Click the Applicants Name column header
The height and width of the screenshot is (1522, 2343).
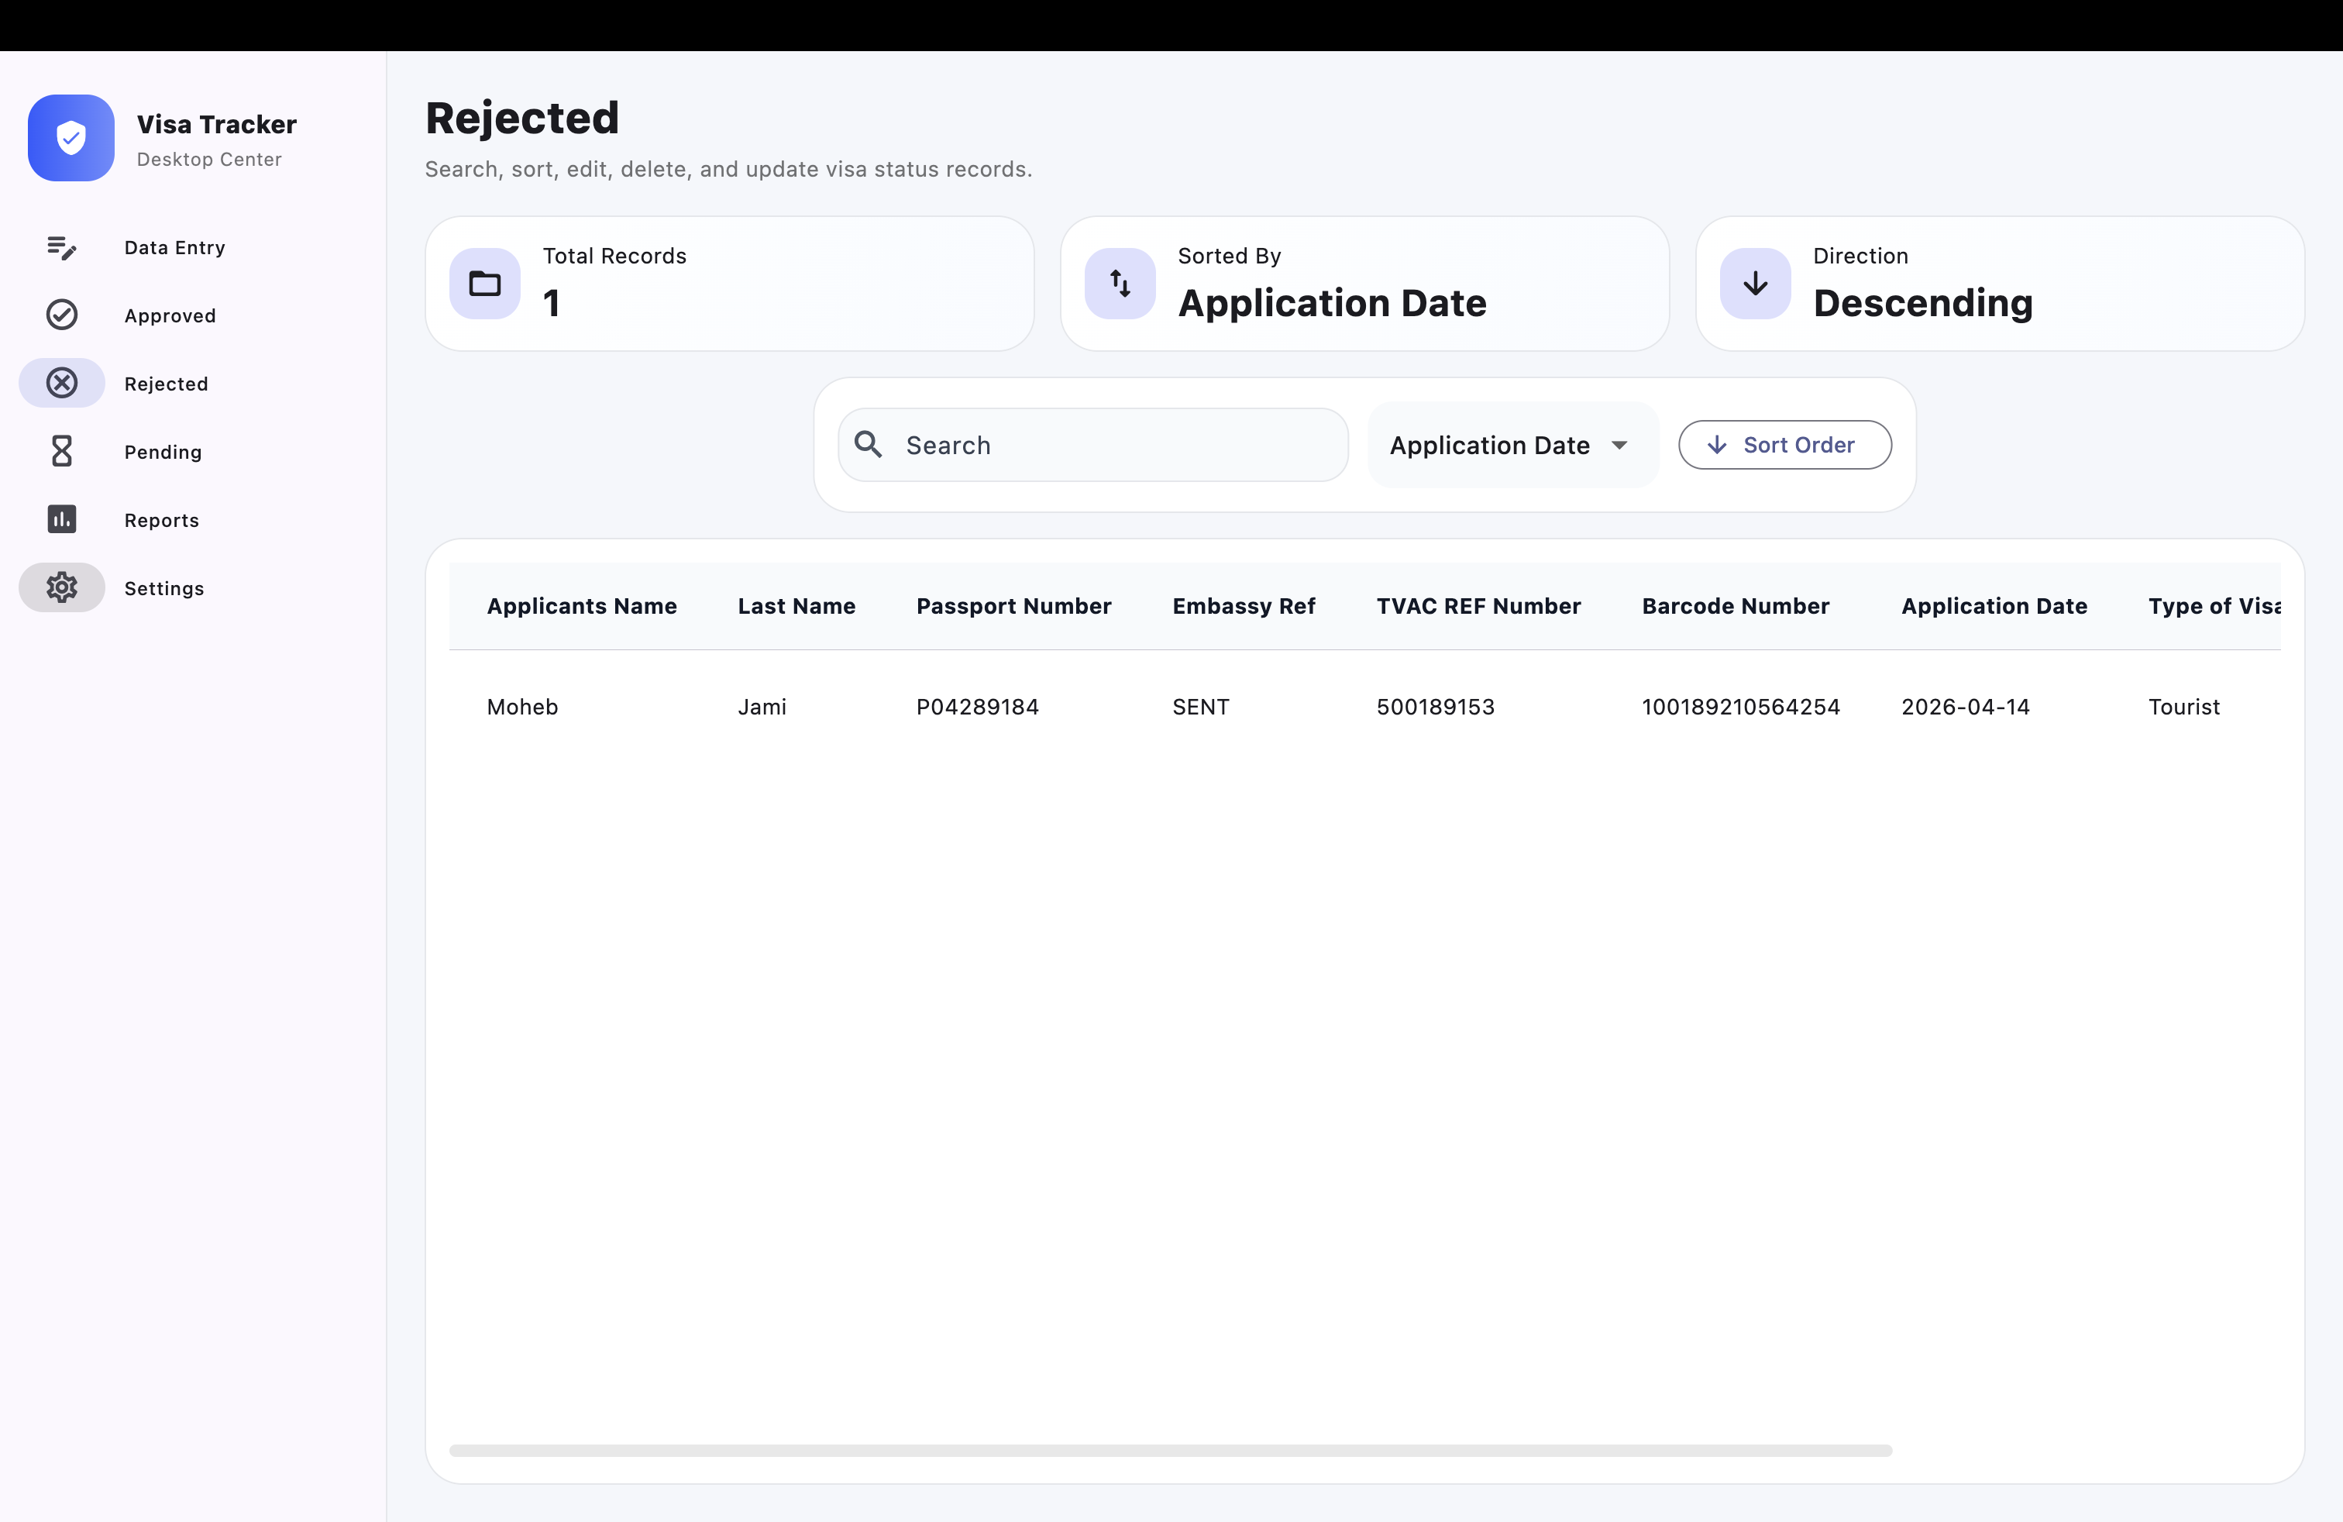(582, 607)
